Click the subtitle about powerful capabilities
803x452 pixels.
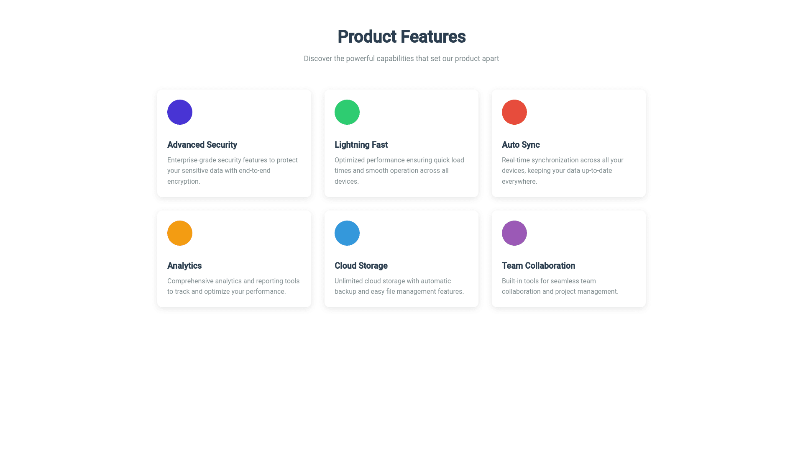click(401, 59)
